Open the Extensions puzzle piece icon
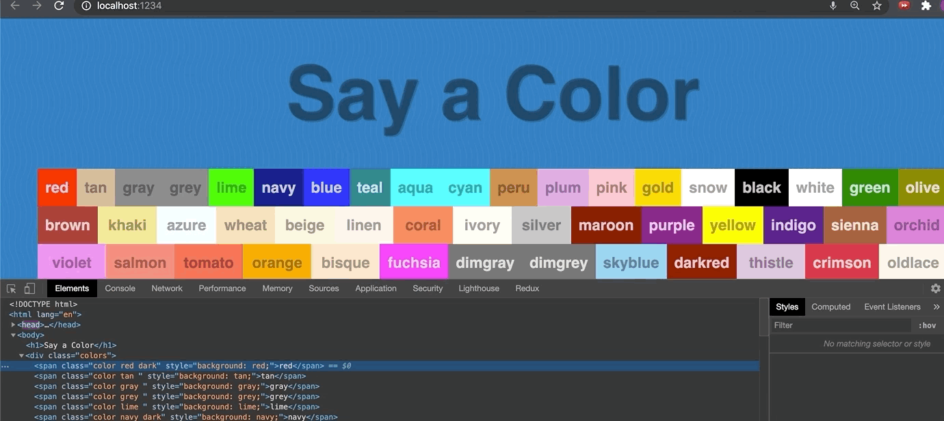This screenshot has height=421, width=944. tap(926, 6)
